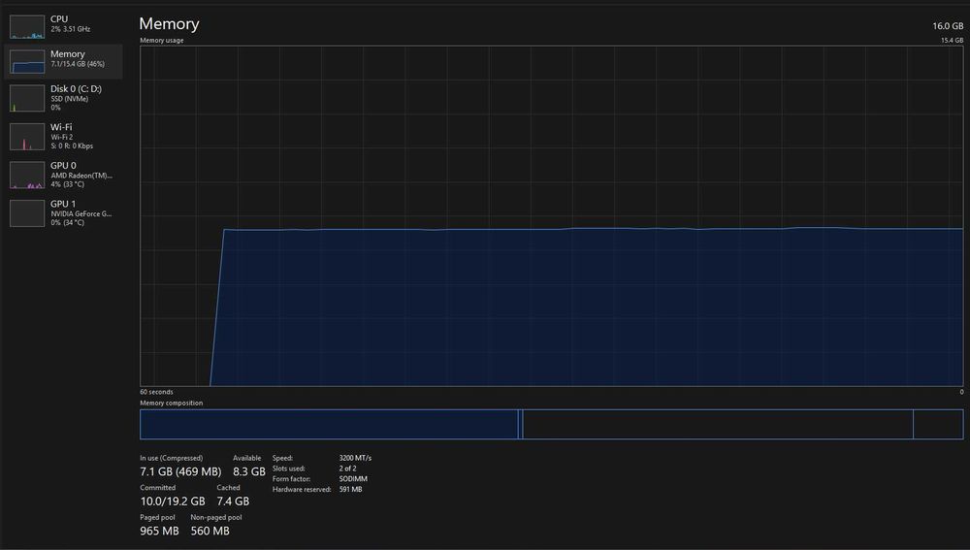
Task: Select the GPU 1 graph thumbnail
Action: (x=26, y=213)
